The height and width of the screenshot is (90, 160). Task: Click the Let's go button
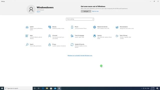click(x=86, y=11)
